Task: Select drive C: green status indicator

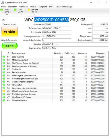Action: click(2, 10)
